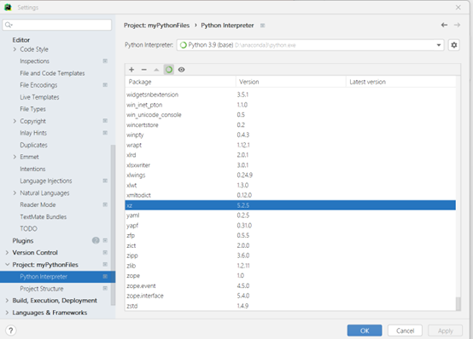Screen dimensions: 473x339
Task: Open TextMate Bundles settings
Action: [x=44, y=216]
